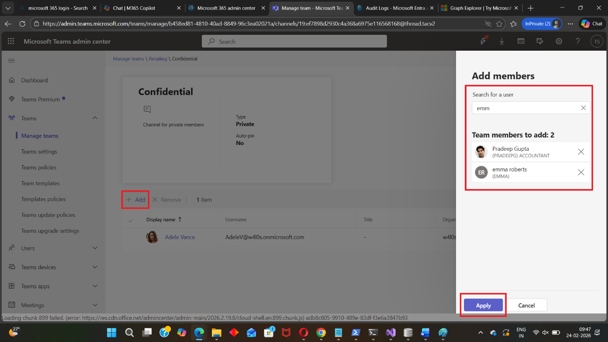The image size is (608, 342).
Task: Remove emma roberts from members to add
Action: tap(581, 172)
